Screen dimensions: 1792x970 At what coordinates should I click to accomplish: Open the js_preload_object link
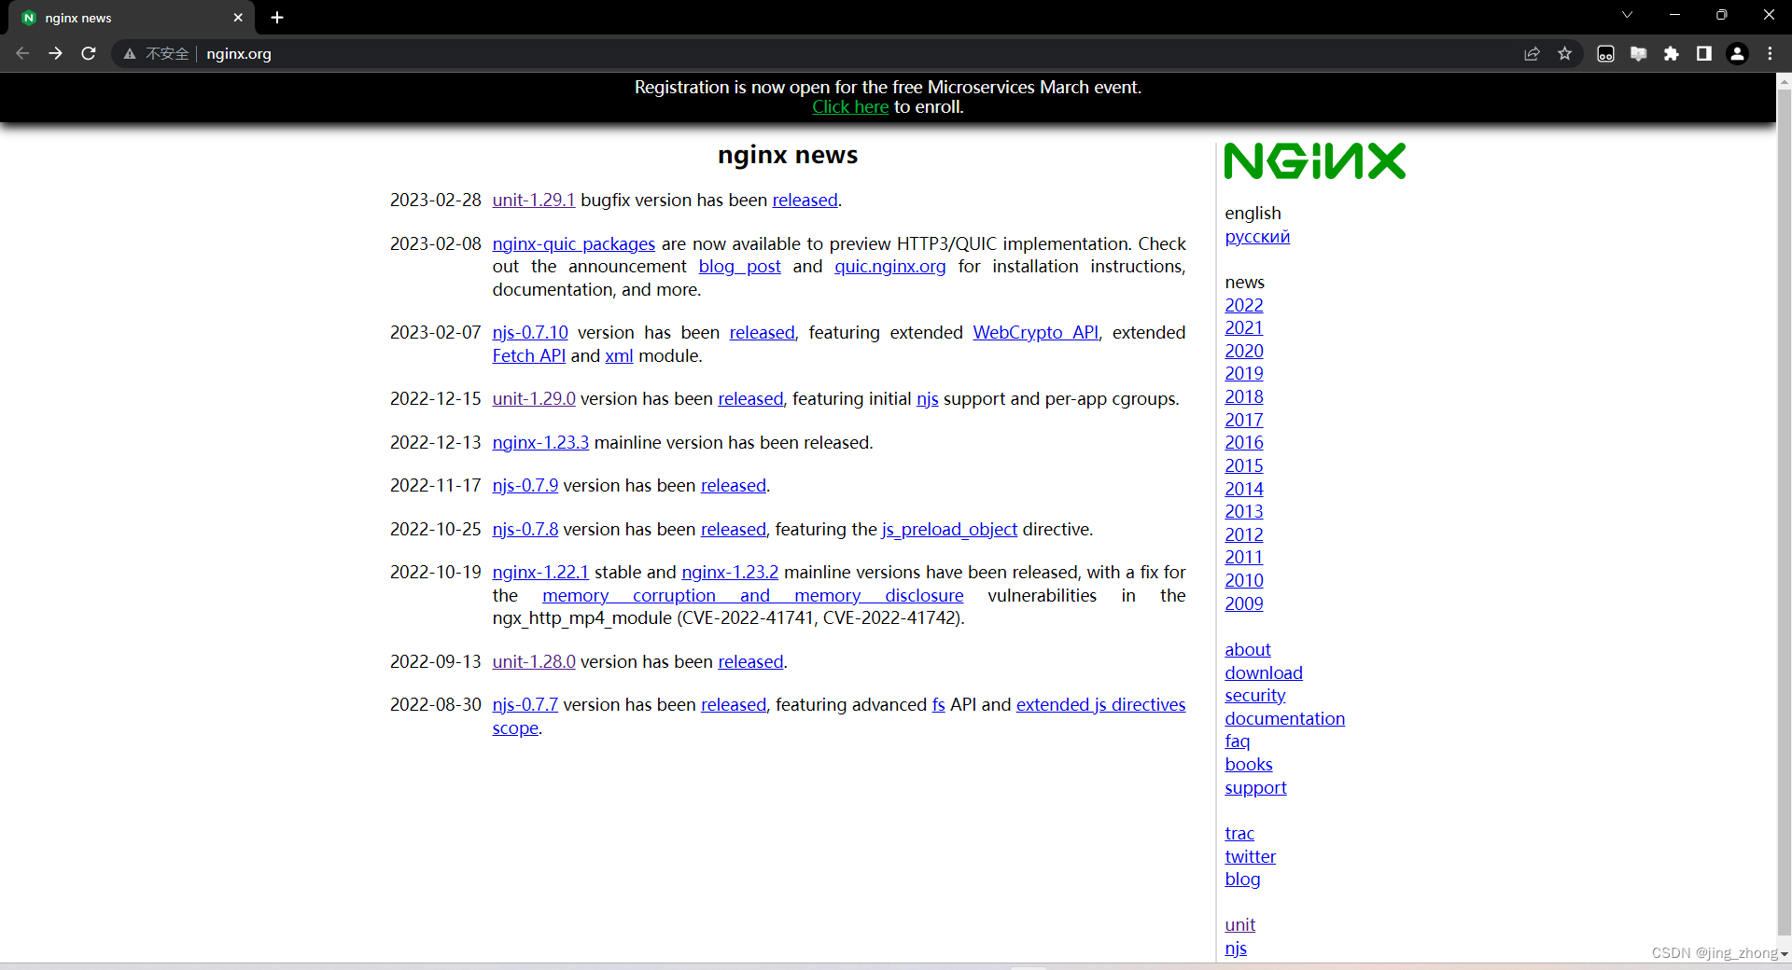pos(949,530)
